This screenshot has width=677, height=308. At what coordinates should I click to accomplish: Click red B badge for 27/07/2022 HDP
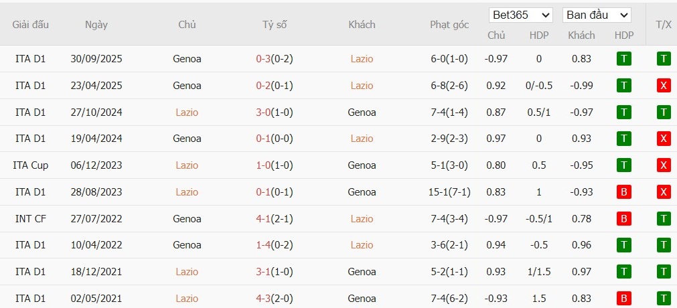tap(623, 219)
